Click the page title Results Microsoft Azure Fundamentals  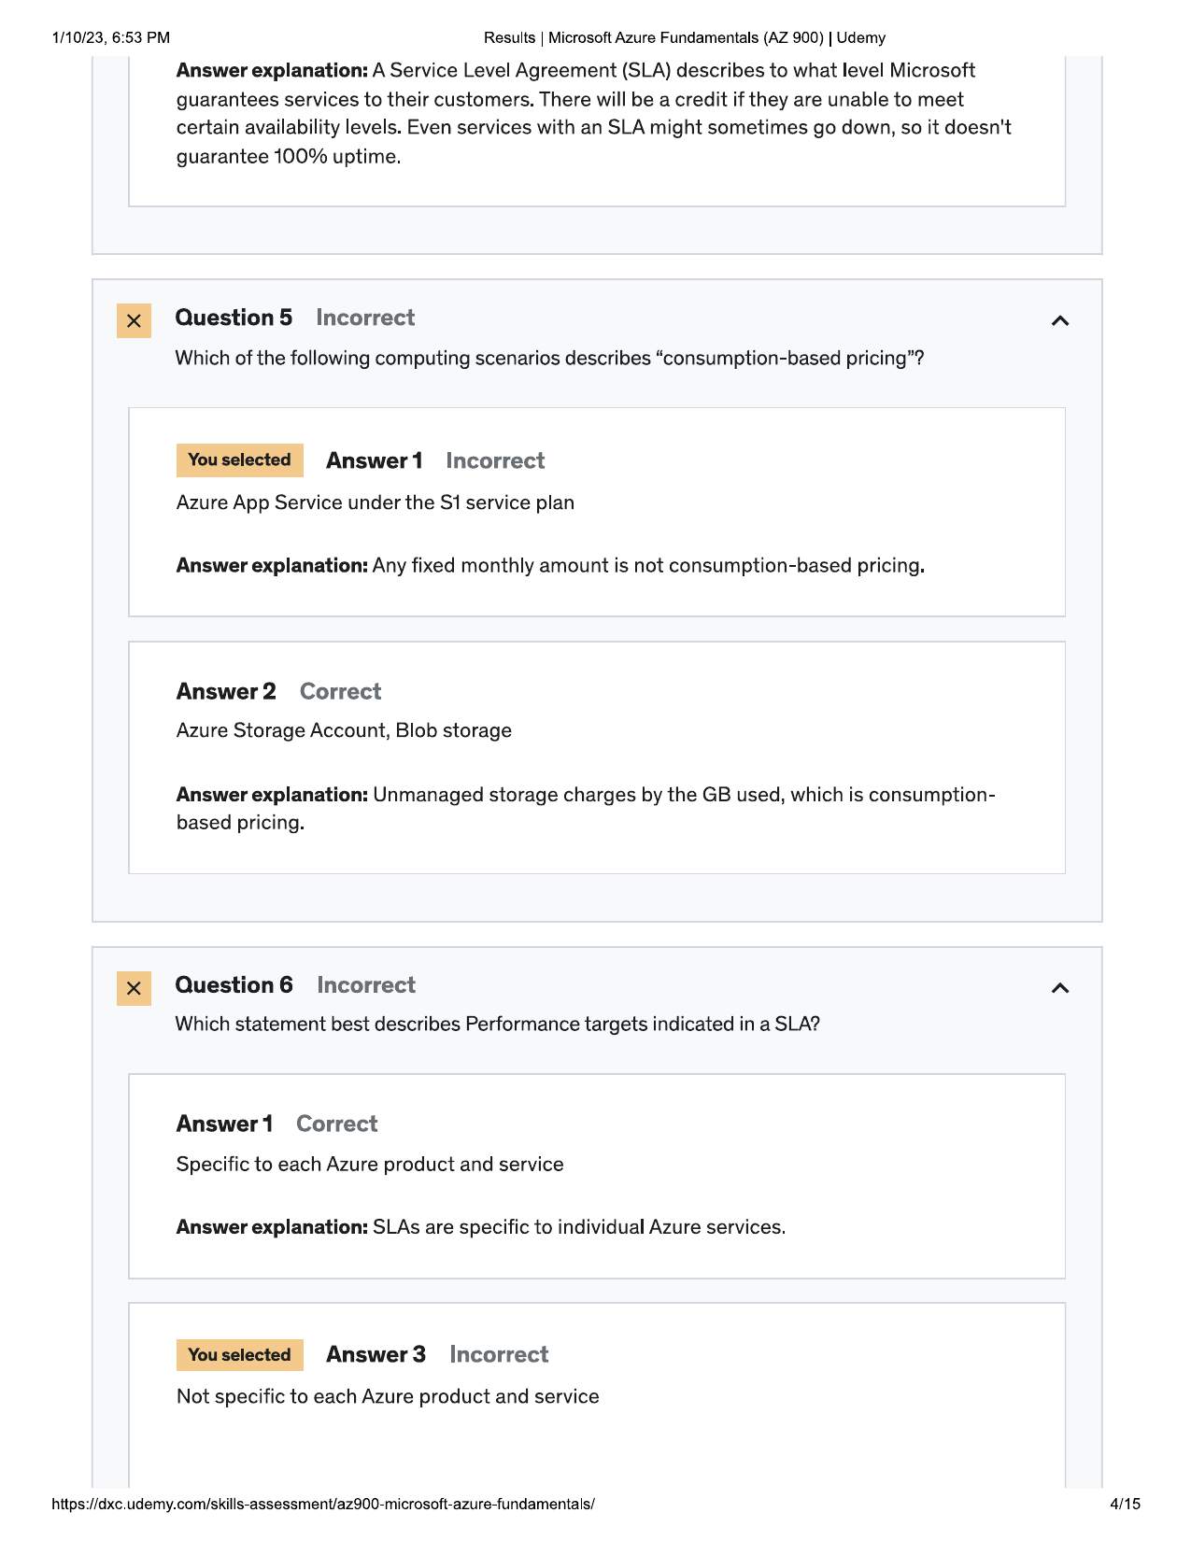pos(685,38)
